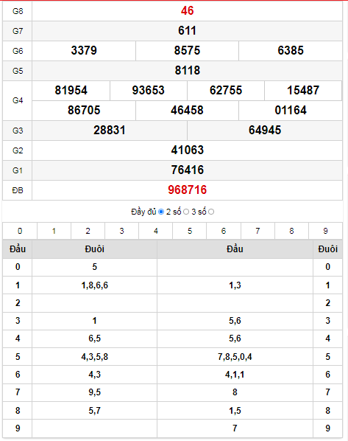Image resolution: width=348 pixels, height=441 pixels.
Task: Select the "Đầy đủ" radio option
Action: (x=161, y=212)
